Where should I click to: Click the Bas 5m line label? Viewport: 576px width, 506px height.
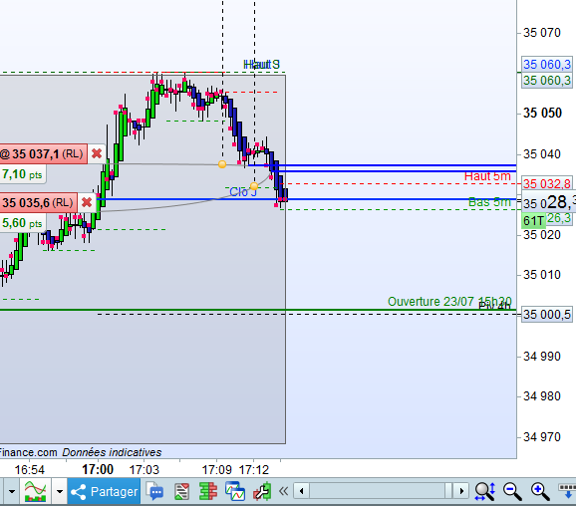[489, 202]
